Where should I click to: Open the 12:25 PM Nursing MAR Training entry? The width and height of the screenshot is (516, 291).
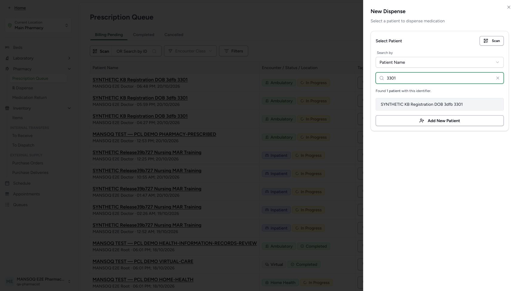147,152
